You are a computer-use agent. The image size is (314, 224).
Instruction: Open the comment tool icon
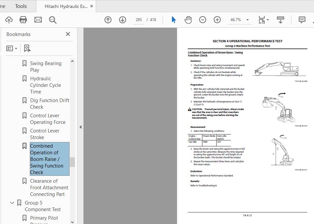(302, 20)
